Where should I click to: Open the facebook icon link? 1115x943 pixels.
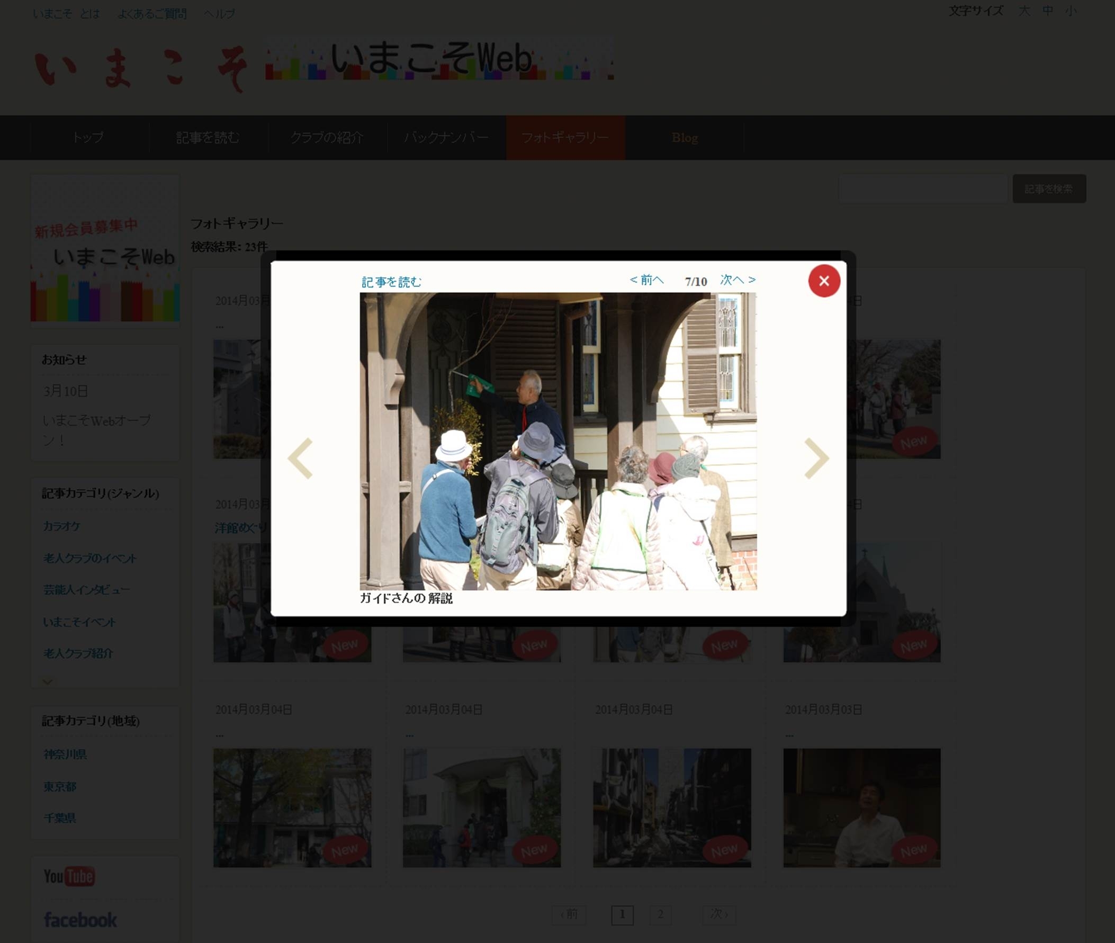[80, 920]
